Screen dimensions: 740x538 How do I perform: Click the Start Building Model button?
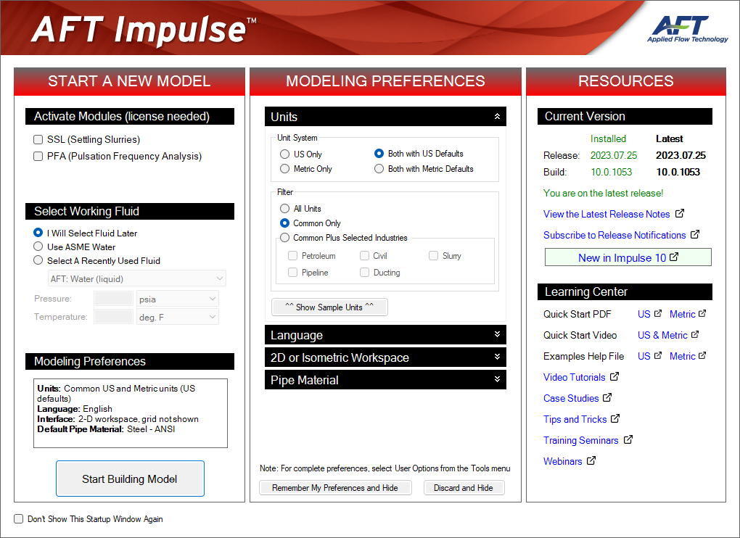(130, 478)
